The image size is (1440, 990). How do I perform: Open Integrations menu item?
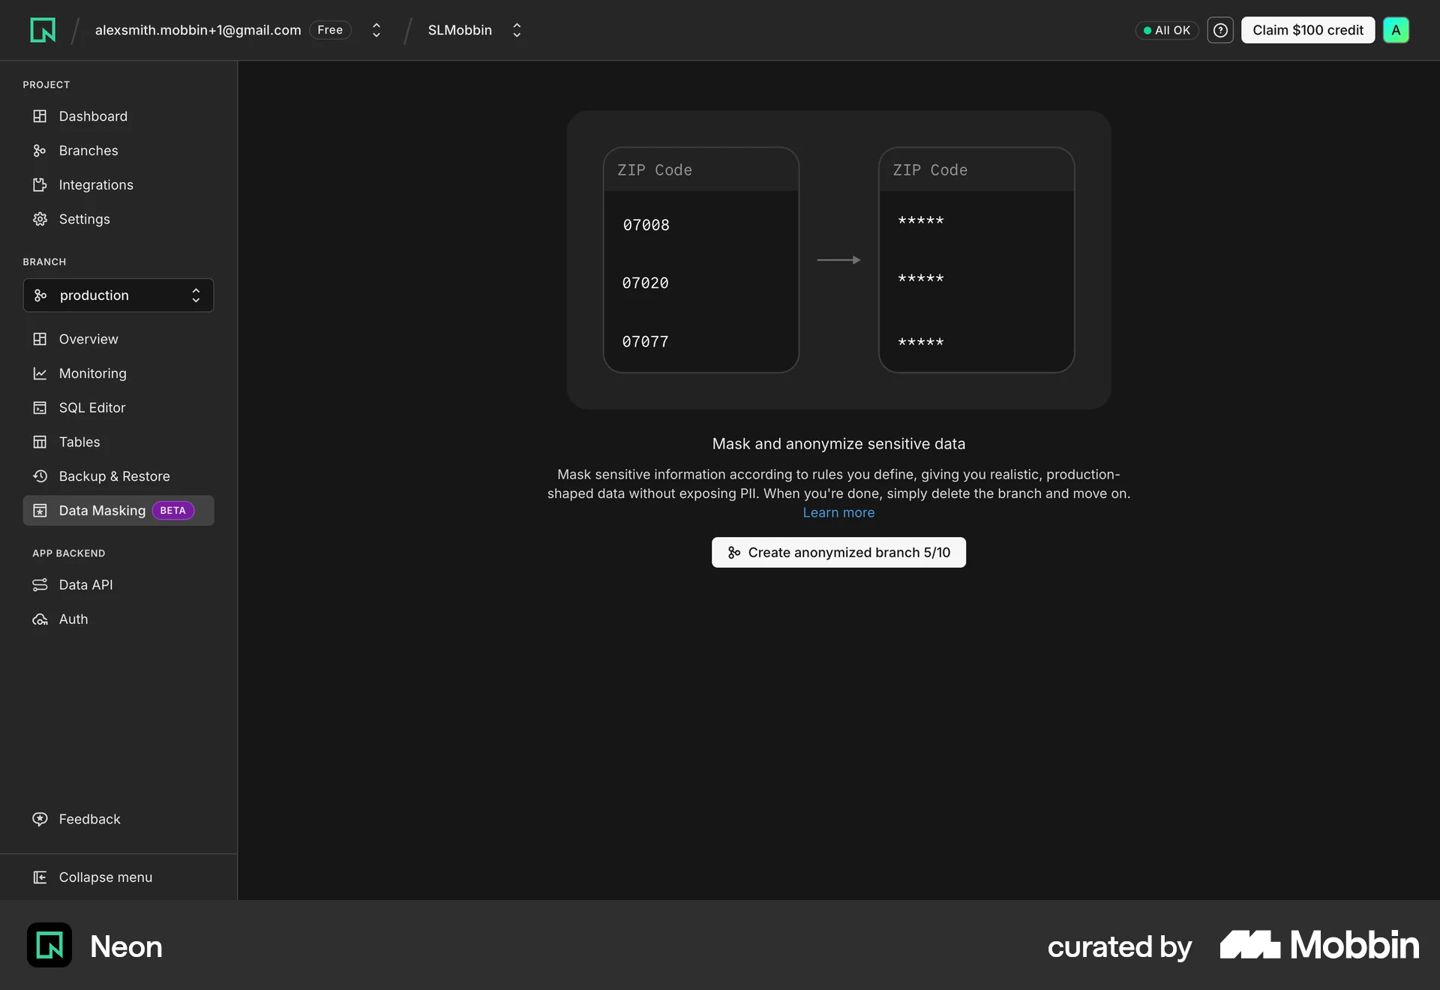(x=118, y=185)
